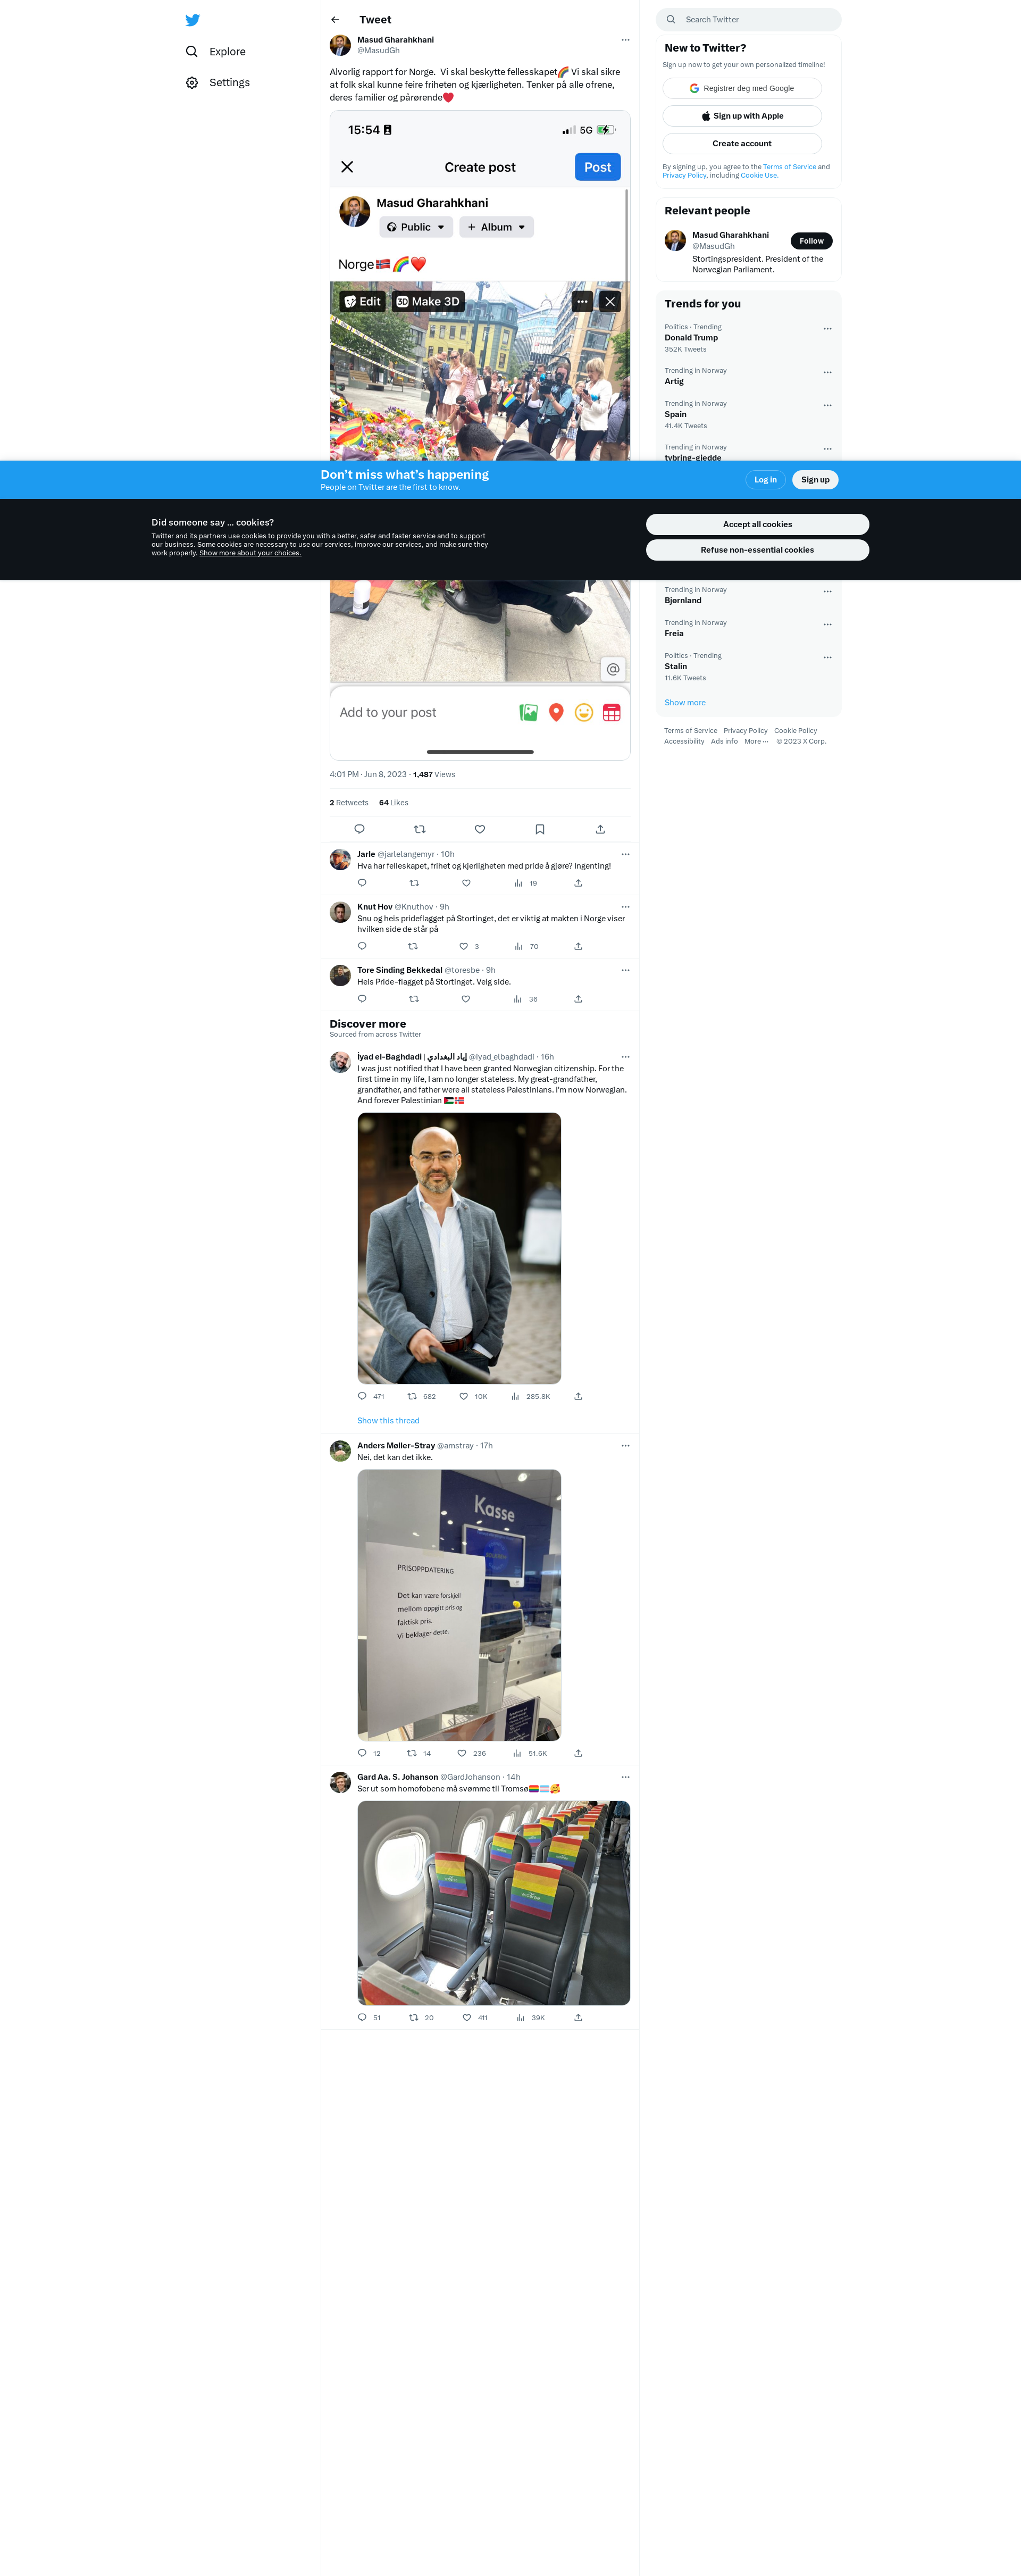Accept all cookies
The height and width of the screenshot is (2576, 1021).
coord(757,524)
